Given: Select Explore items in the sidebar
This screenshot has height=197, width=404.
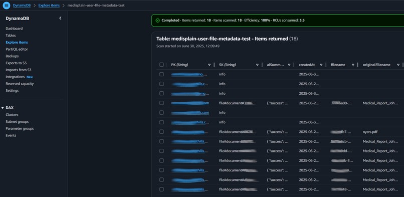Looking at the screenshot, I should pos(17,42).
